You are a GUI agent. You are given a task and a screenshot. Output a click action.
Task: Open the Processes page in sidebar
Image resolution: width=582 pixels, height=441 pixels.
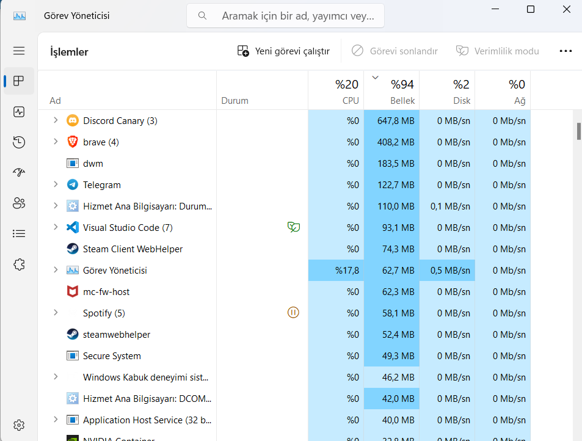click(19, 81)
